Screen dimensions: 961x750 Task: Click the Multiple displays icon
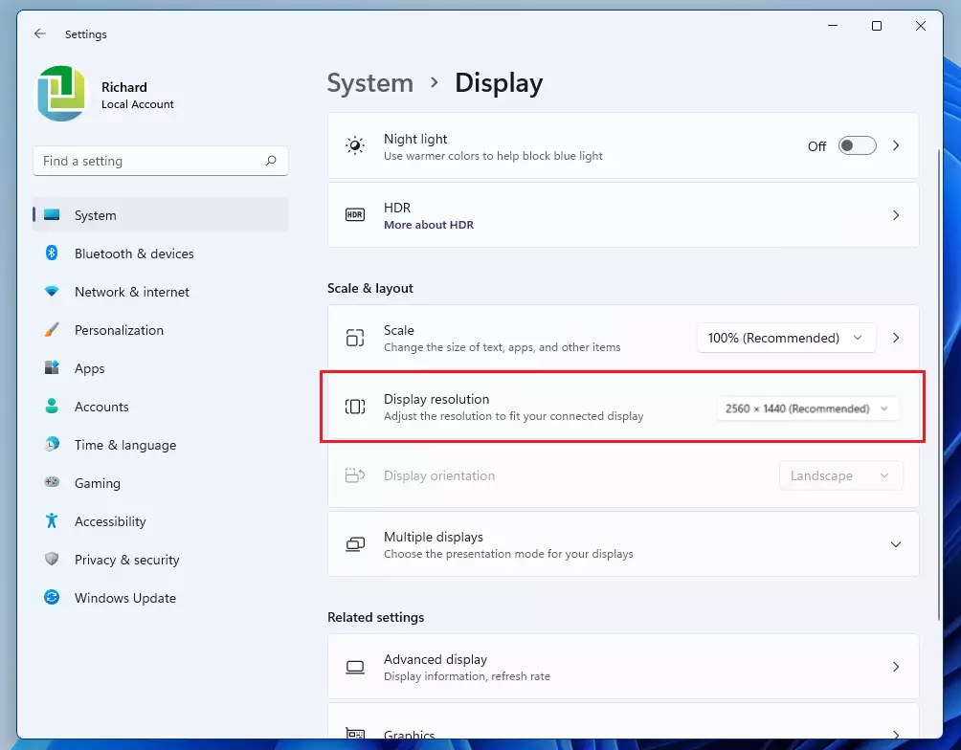point(355,544)
